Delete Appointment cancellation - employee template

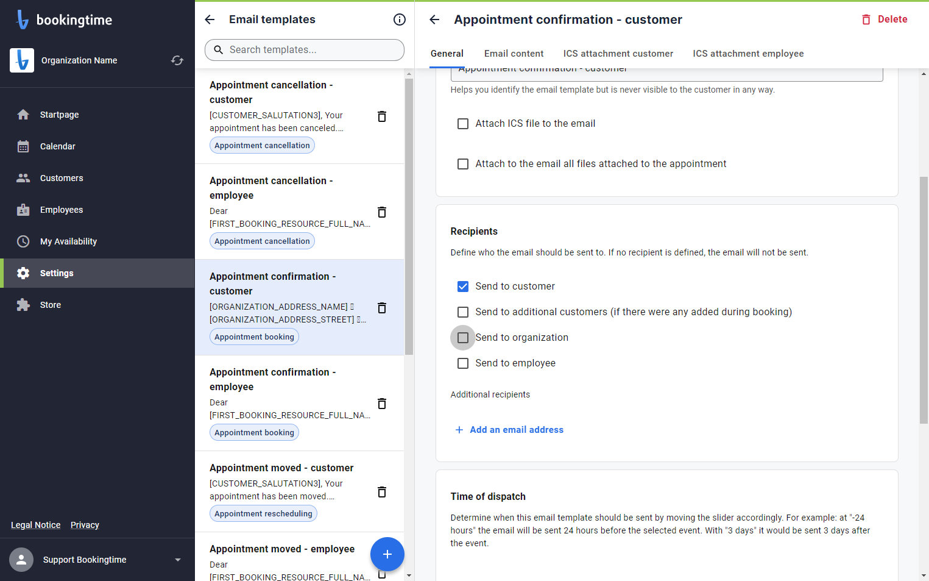tap(382, 212)
